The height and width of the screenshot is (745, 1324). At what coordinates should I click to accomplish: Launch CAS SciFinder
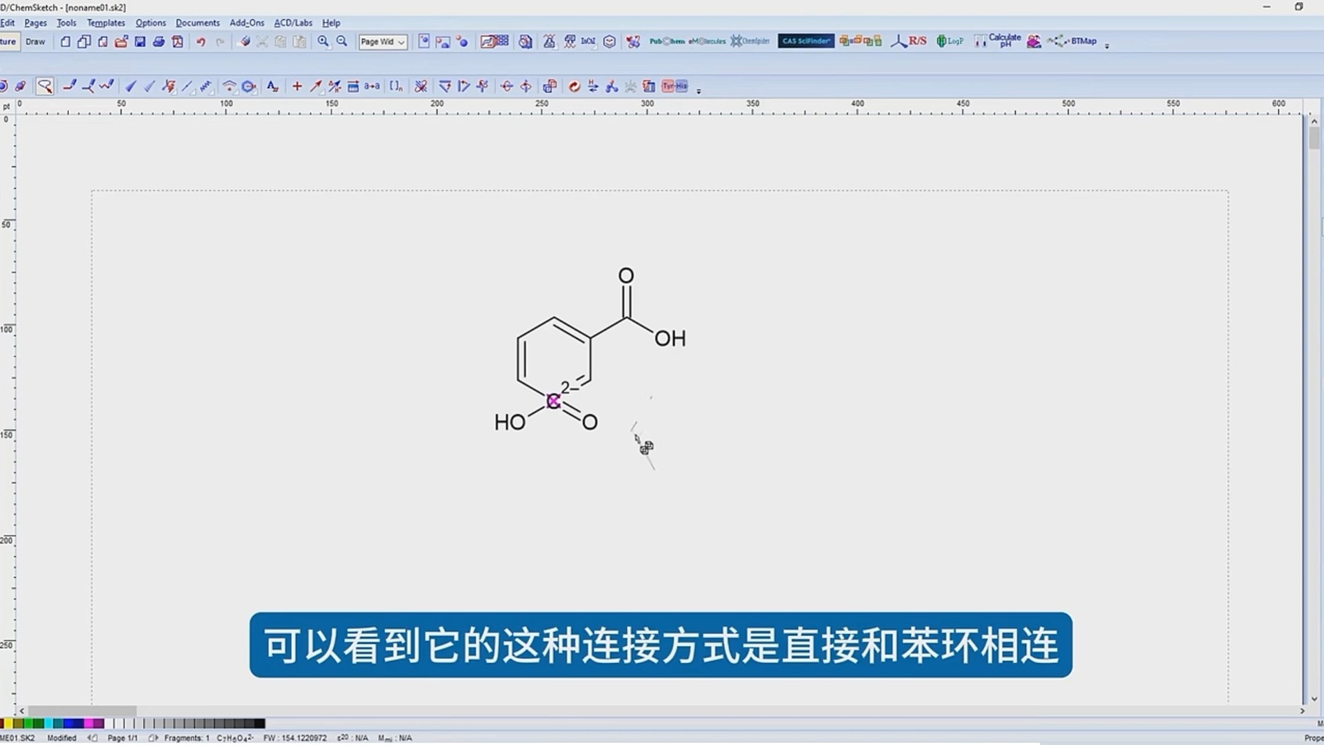(806, 41)
